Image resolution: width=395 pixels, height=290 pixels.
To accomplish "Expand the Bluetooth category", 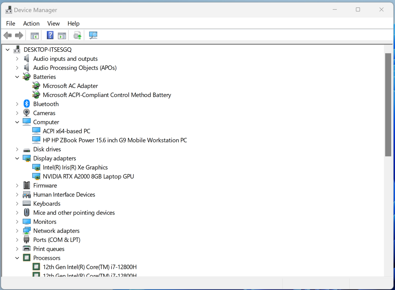I will [17, 104].
